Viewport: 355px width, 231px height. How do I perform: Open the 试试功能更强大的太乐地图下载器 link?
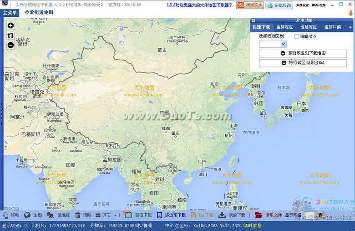pyautogui.click(x=200, y=5)
